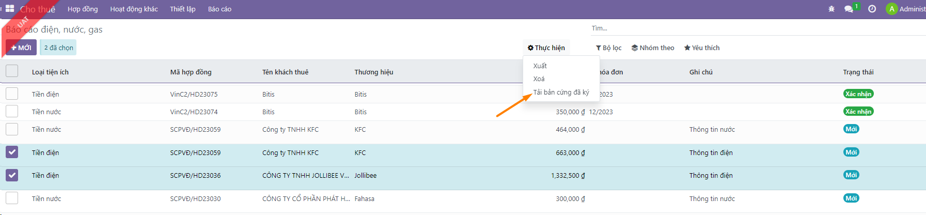Click the Fahasa brand cell
Viewport: 926px width, 215px height.
pyautogui.click(x=365, y=198)
